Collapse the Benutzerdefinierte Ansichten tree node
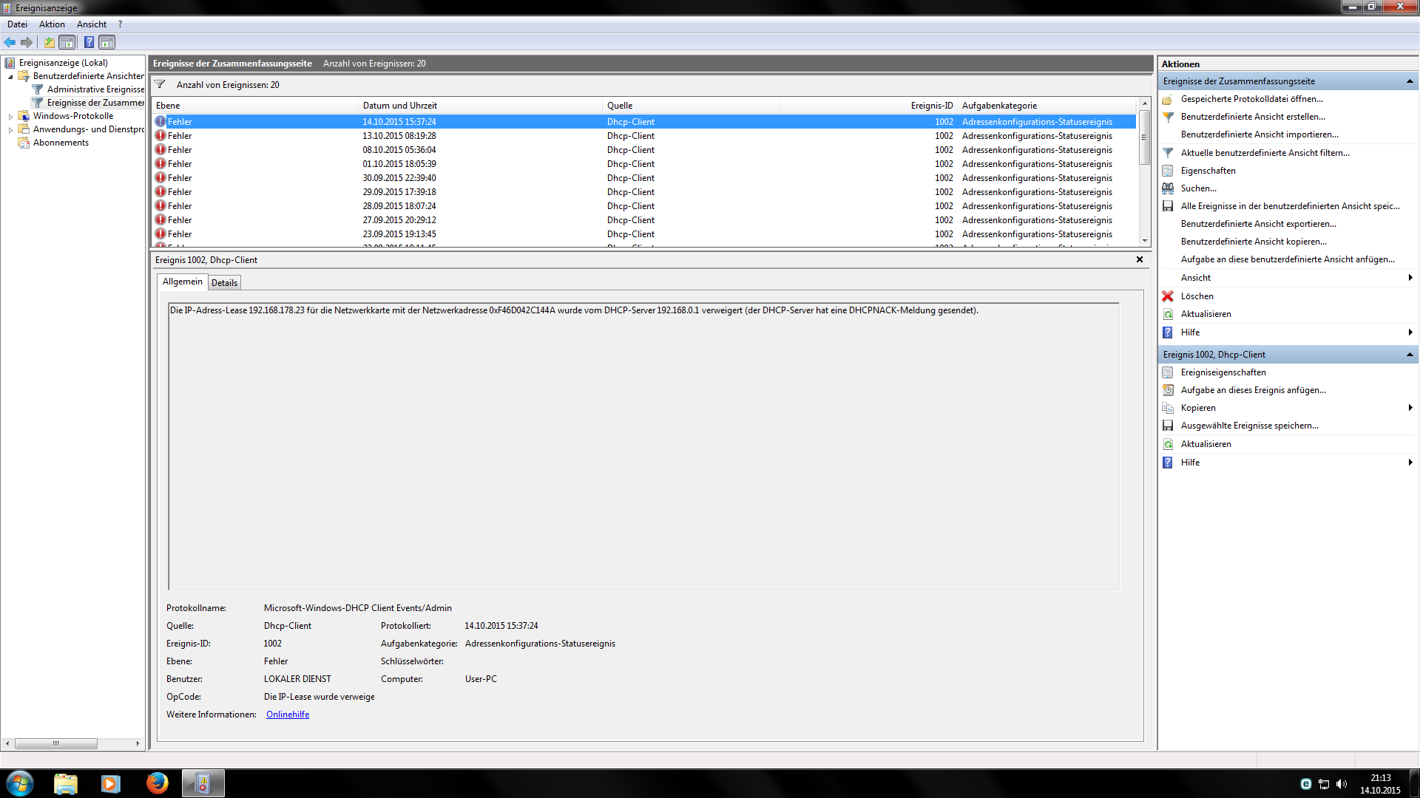The image size is (1420, 798). pyautogui.click(x=10, y=76)
